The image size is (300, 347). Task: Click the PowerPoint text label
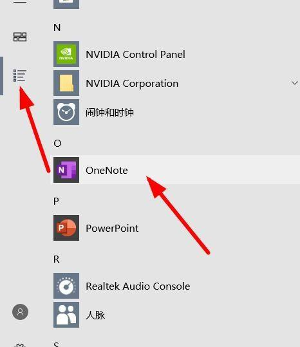pyautogui.click(x=112, y=229)
